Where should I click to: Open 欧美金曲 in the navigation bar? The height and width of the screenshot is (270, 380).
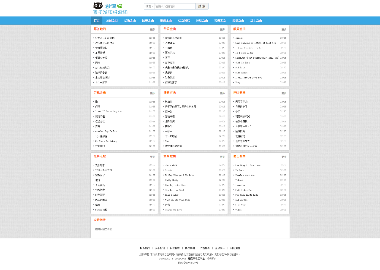click(148, 21)
